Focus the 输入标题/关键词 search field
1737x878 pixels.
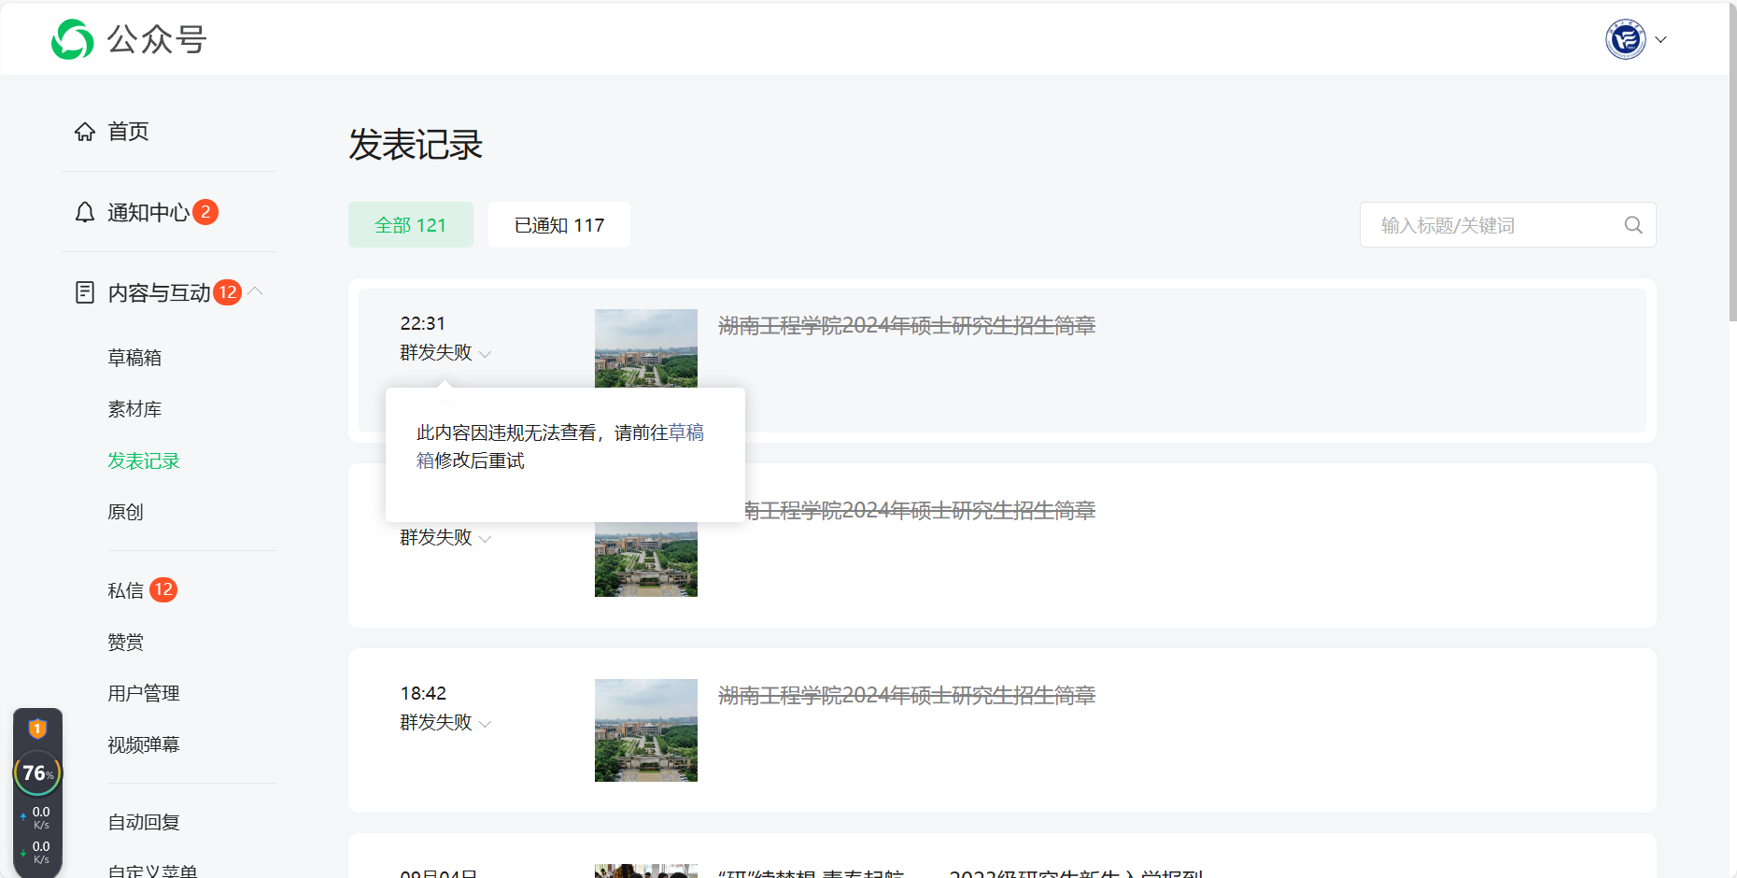[x=1507, y=225]
